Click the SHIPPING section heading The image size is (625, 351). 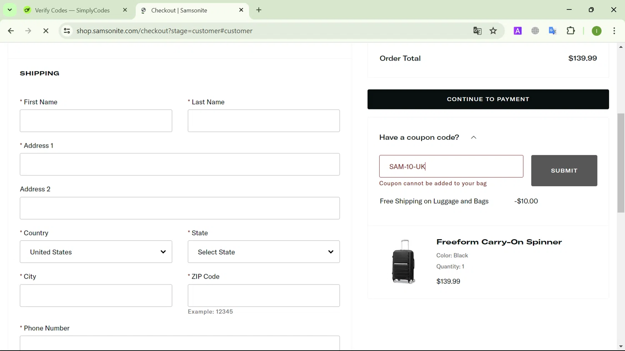(40, 74)
